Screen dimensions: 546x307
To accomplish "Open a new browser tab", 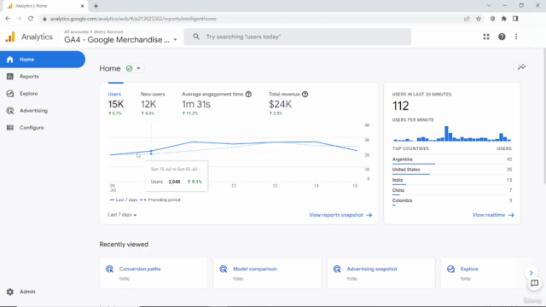I will click(x=96, y=6).
